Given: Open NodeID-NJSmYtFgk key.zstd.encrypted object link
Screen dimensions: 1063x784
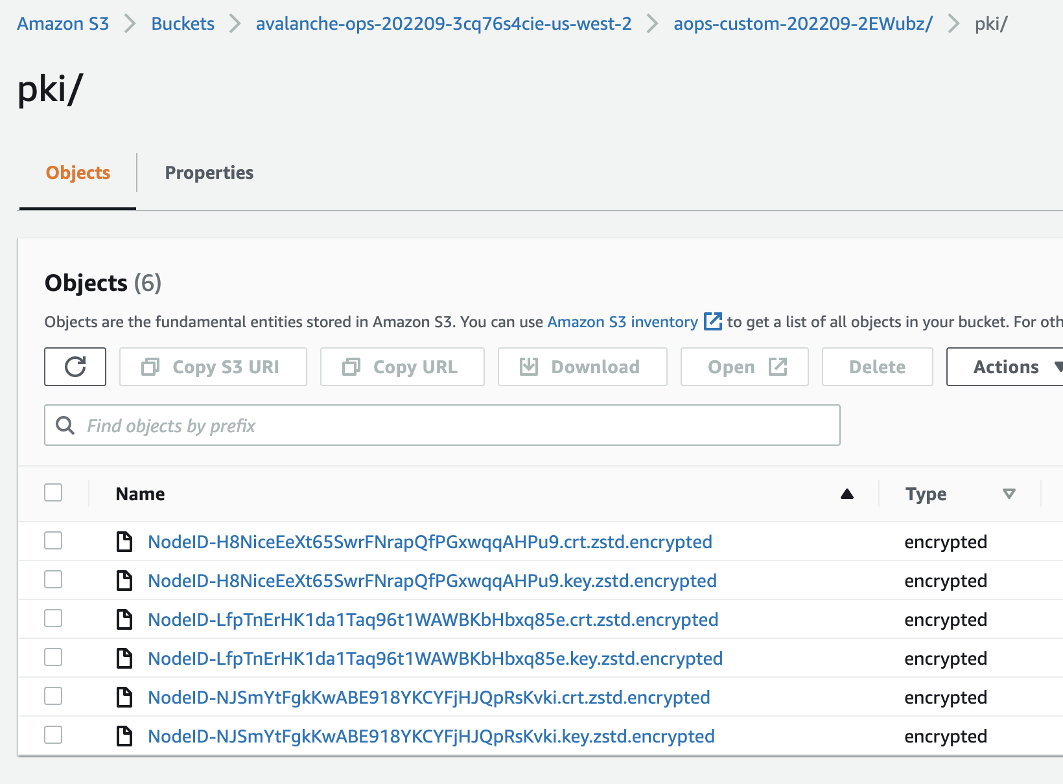Looking at the screenshot, I should (431, 736).
